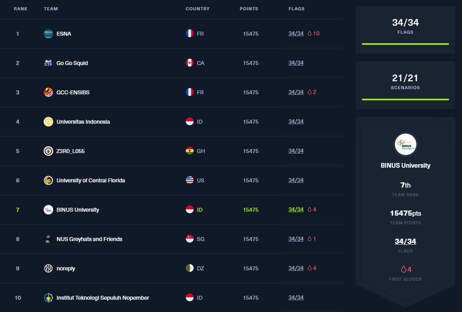Click the blood drop icon for GCC-ENSIBS

(x=310, y=92)
